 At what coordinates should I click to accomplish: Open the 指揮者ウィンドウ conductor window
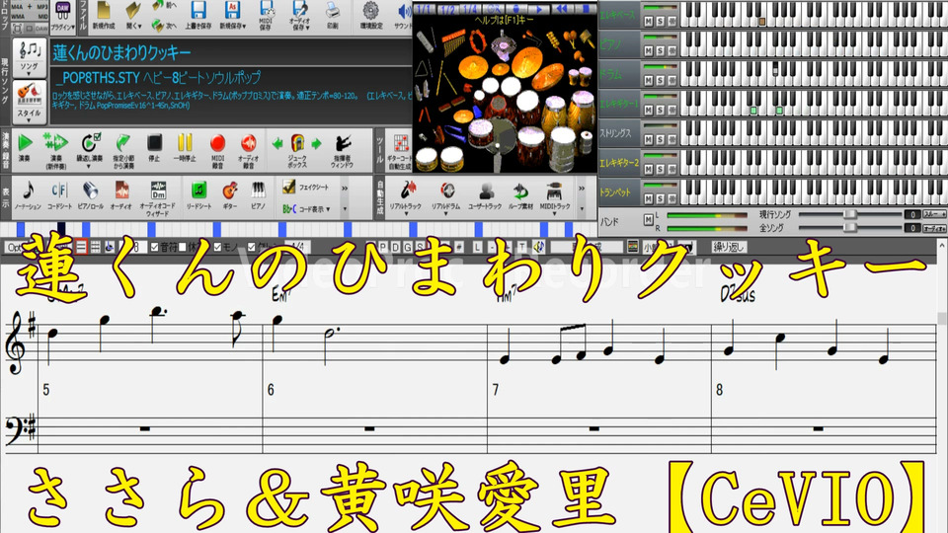pyautogui.click(x=343, y=150)
